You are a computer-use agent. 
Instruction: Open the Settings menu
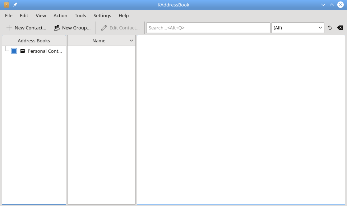coord(102,15)
